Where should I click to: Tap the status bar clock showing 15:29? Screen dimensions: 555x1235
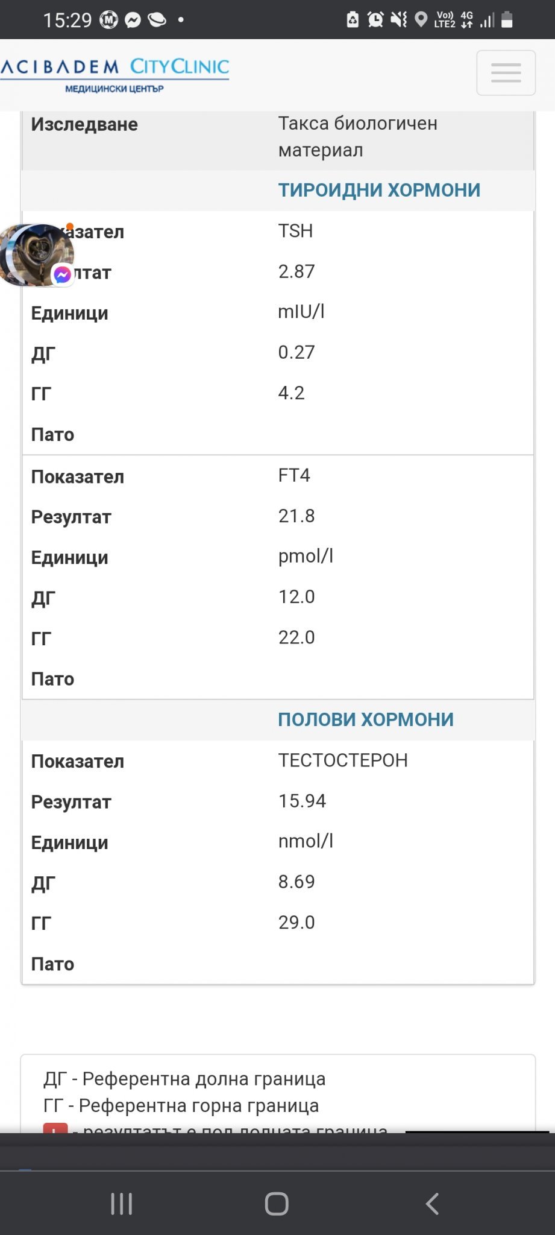click(67, 21)
